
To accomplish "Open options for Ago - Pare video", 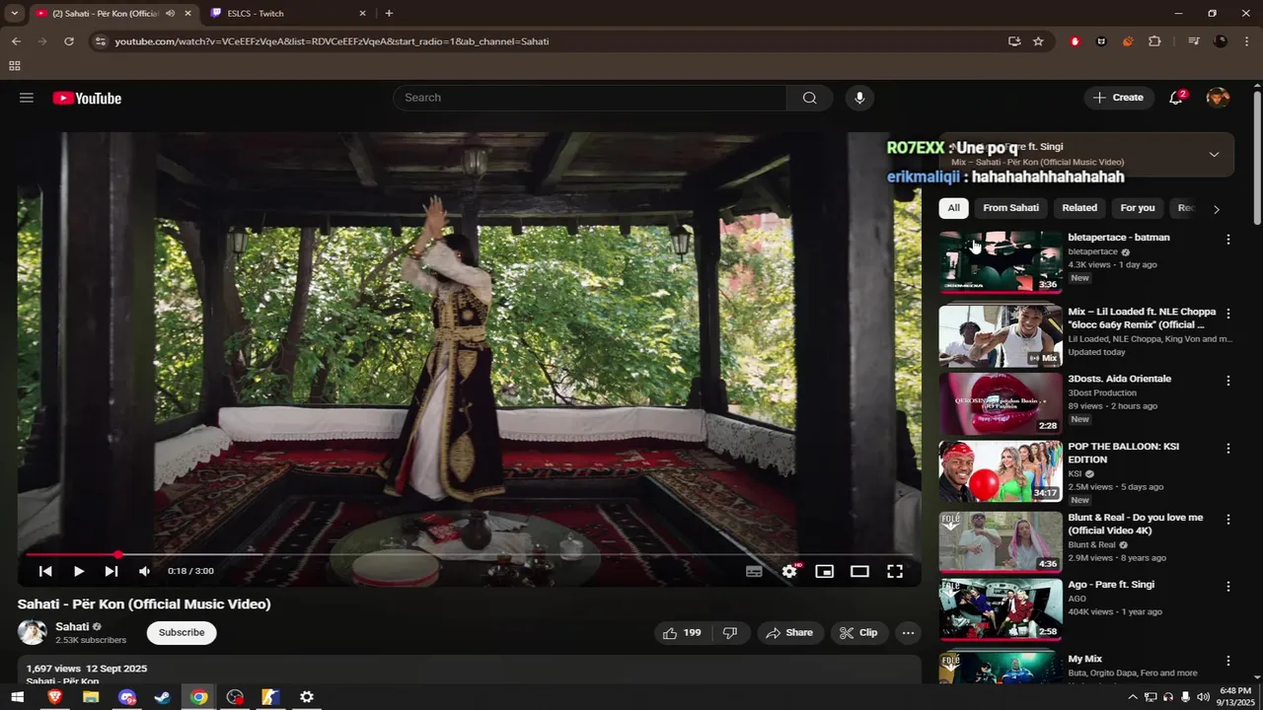I will click(1228, 587).
